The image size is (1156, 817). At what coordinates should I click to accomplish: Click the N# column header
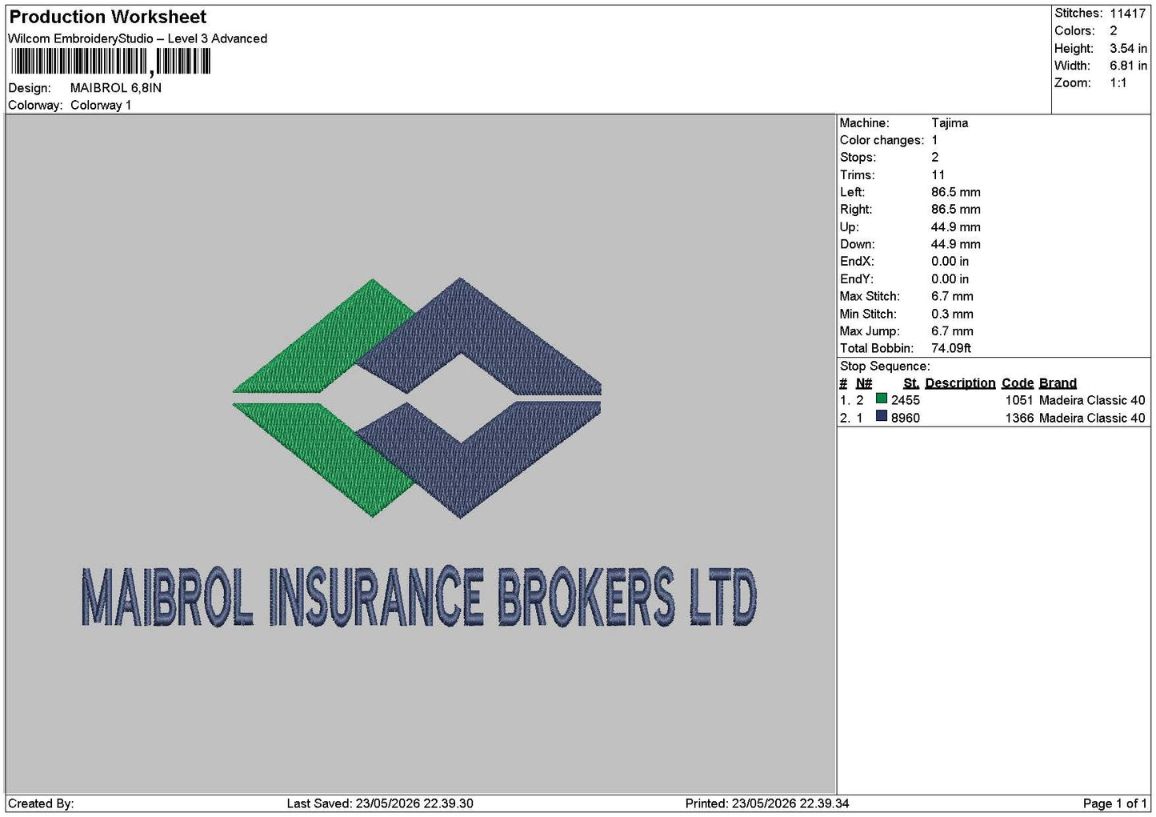click(863, 383)
